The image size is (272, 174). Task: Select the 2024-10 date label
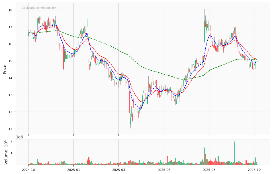pos(28,170)
